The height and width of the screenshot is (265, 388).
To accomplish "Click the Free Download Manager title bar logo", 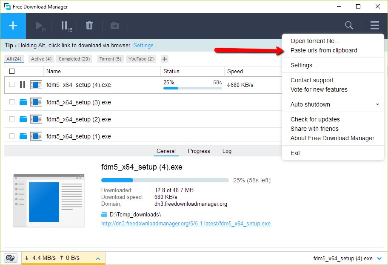I will [x=7, y=6].
